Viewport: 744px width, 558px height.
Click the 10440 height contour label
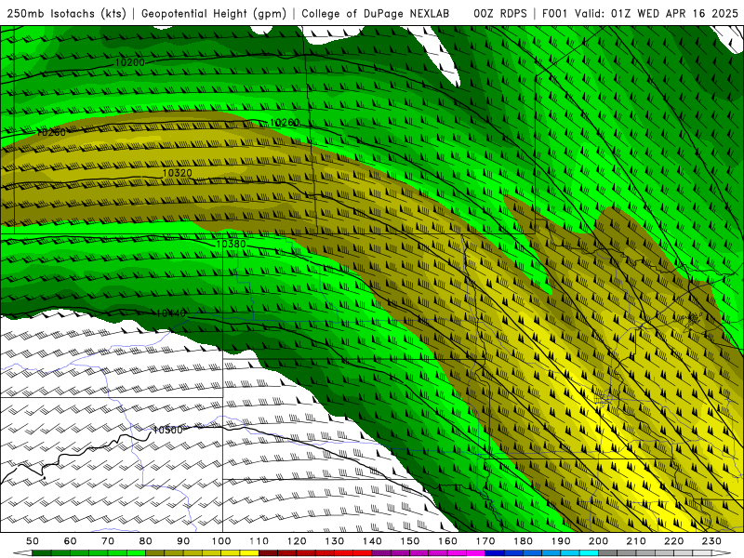[x=170, y=313]
